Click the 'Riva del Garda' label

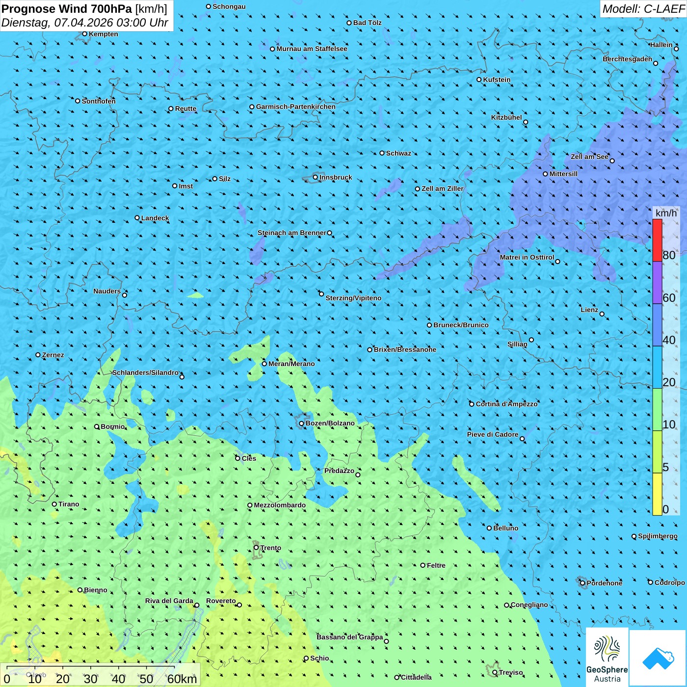tap(169, 601)
